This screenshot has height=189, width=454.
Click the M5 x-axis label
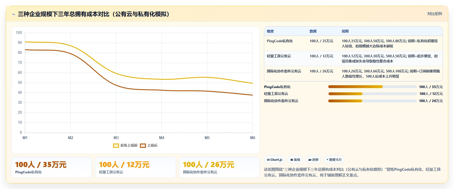[207, 138]
